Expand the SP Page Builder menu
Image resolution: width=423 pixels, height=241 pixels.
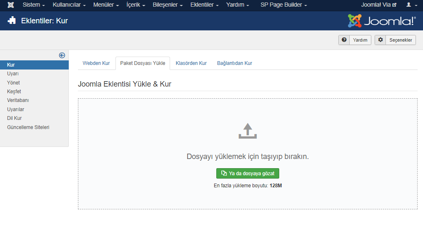coord(283,5)
